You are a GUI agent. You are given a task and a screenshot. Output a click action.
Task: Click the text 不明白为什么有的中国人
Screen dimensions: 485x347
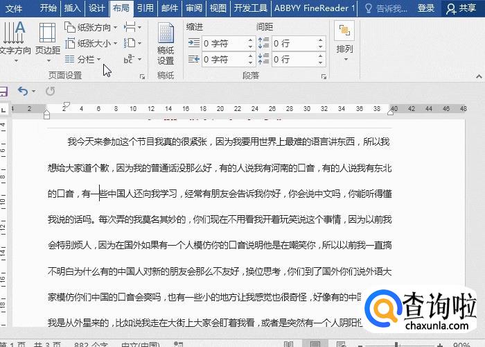96,271
